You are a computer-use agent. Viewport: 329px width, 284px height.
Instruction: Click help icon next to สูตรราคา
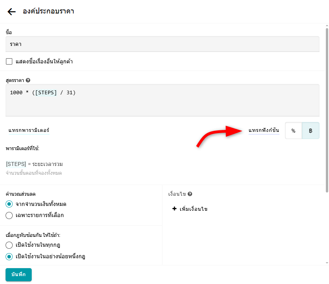(x=28, y=80)
